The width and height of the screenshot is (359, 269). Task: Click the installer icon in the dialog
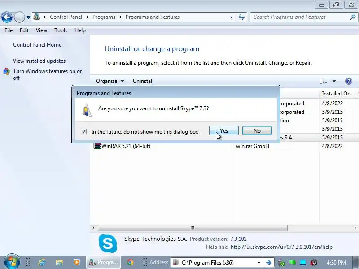tap(87, 110)
